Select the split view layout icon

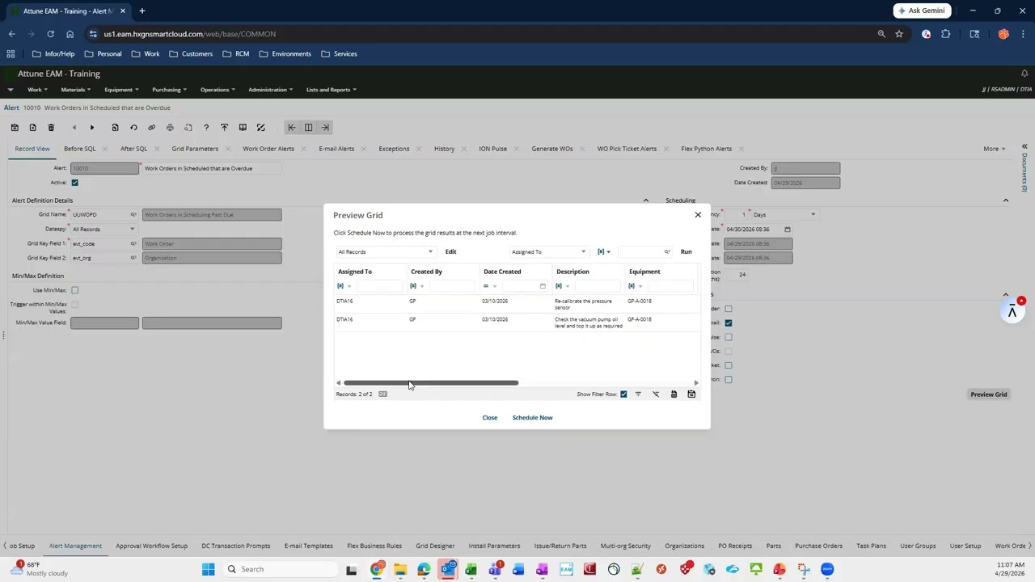(x=308, y=128)
